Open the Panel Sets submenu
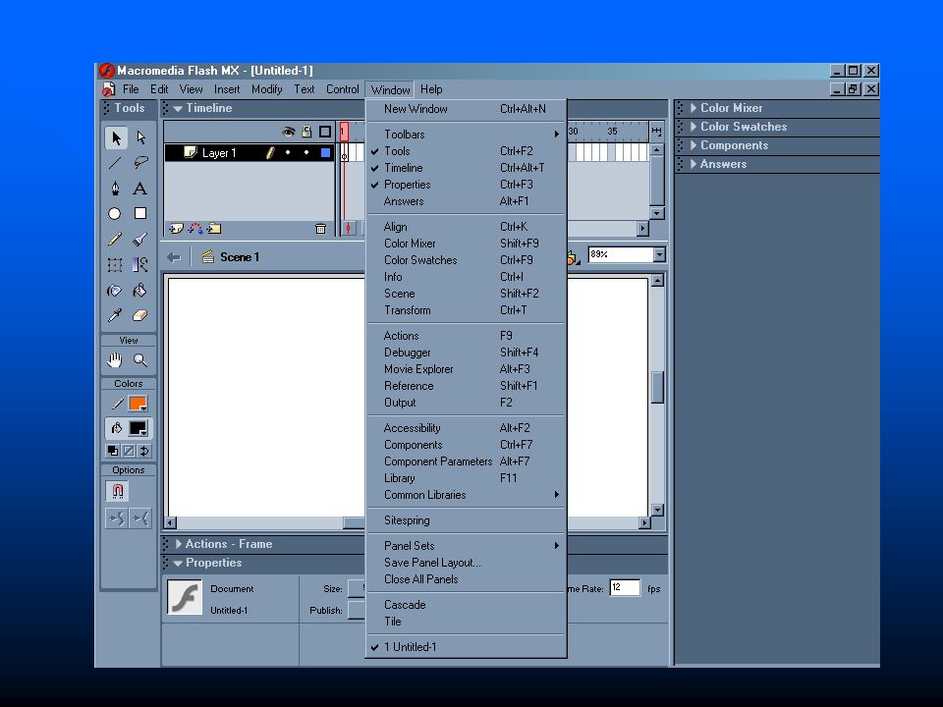Image resolution: width=943 pixels, height=707 pixels. [466, 545]
